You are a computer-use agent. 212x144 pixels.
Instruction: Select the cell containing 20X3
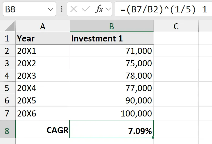coord(43,76)
